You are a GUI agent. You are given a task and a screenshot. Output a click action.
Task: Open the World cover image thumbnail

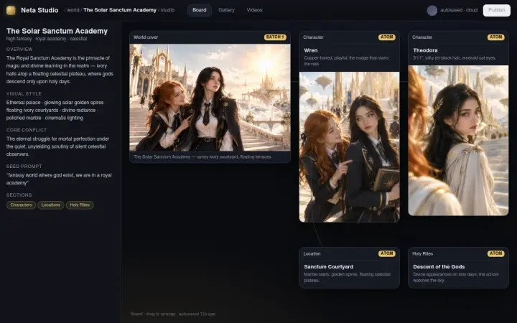(x=210, y=98)
